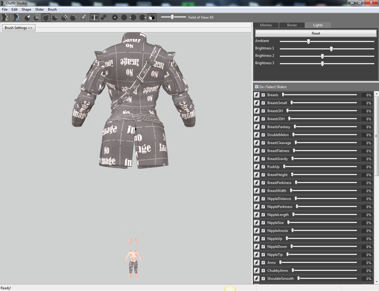
Task: Click the edit pencil for Breasts slider
Action: (257, 95)
